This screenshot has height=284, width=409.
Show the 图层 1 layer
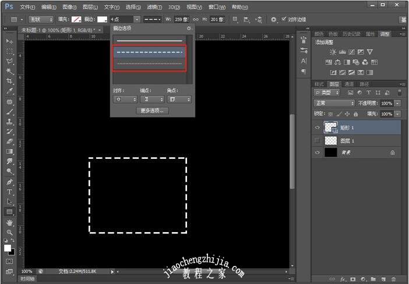[318, 141]
